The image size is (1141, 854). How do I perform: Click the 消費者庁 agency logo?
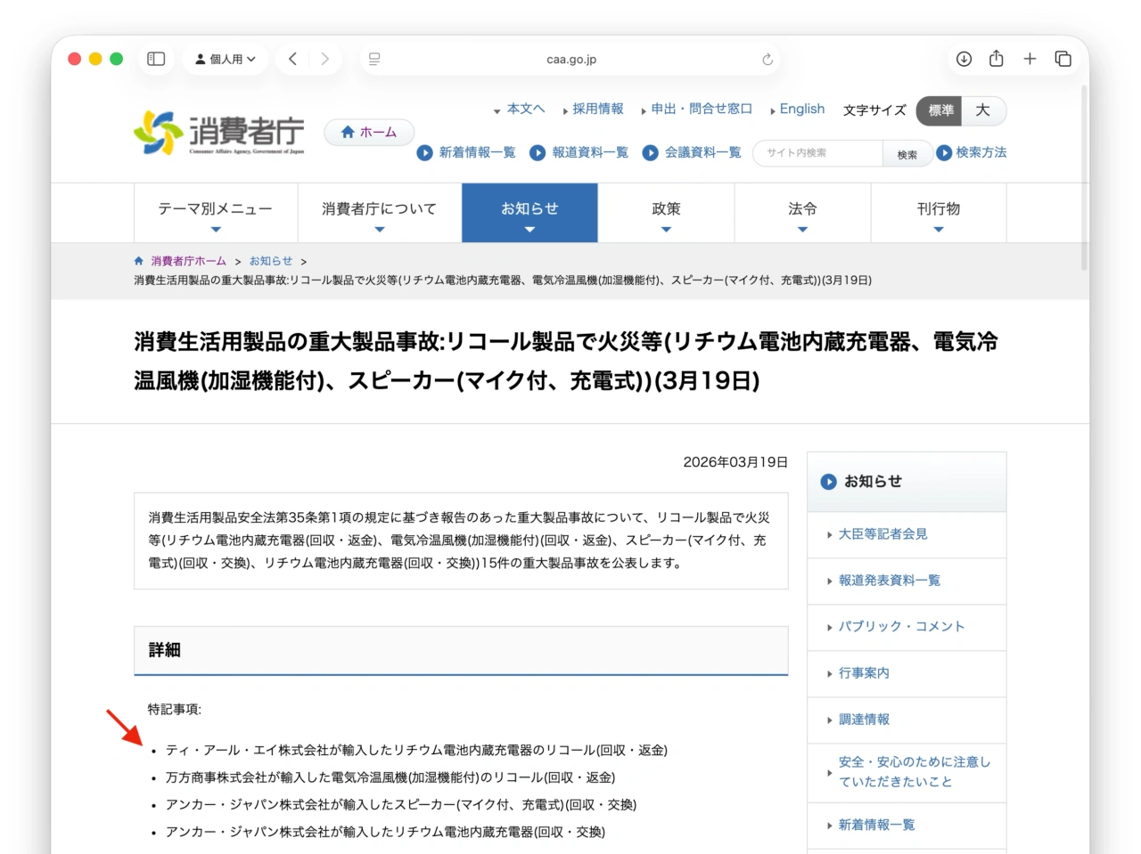[218, 134]
